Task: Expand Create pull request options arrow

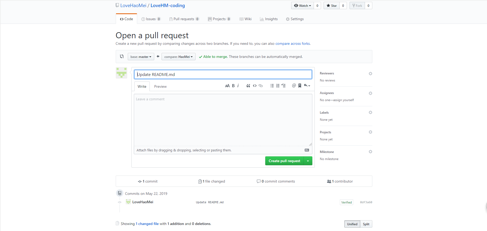Action: click(x=308, y=161)
